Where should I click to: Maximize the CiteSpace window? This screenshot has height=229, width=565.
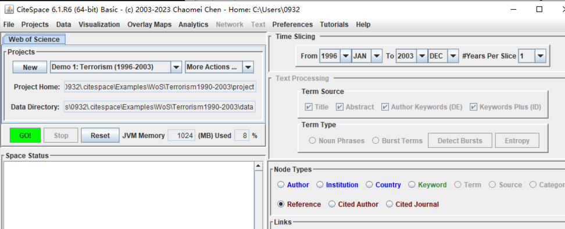(539, 9)
